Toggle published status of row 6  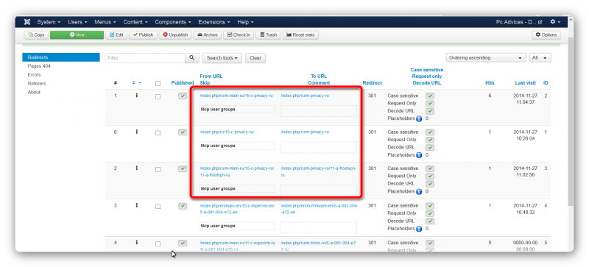[183, 132]
